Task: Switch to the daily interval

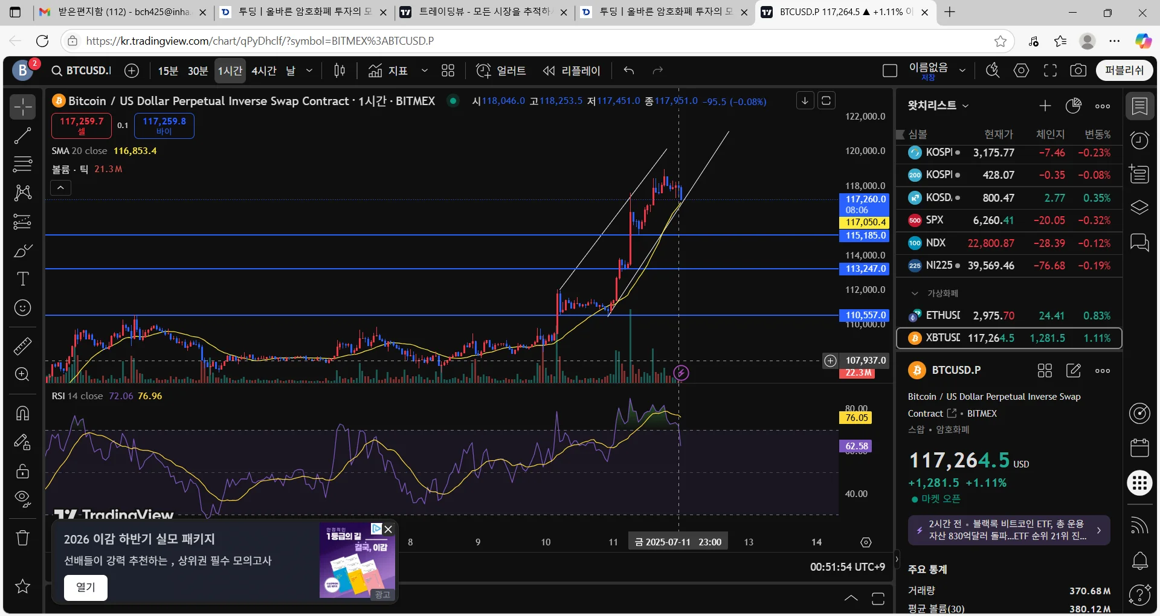Action: click(291, 71)
